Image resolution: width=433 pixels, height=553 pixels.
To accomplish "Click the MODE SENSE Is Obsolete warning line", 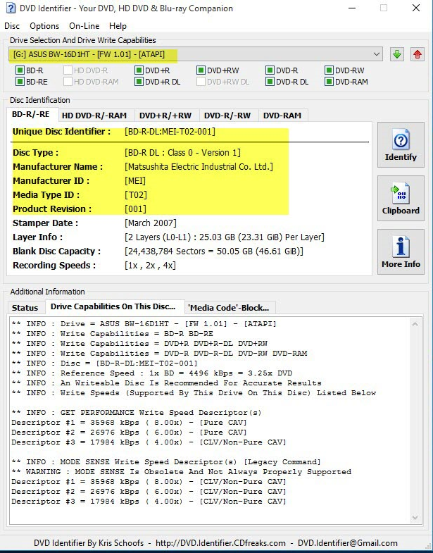I will click(181, 472).
